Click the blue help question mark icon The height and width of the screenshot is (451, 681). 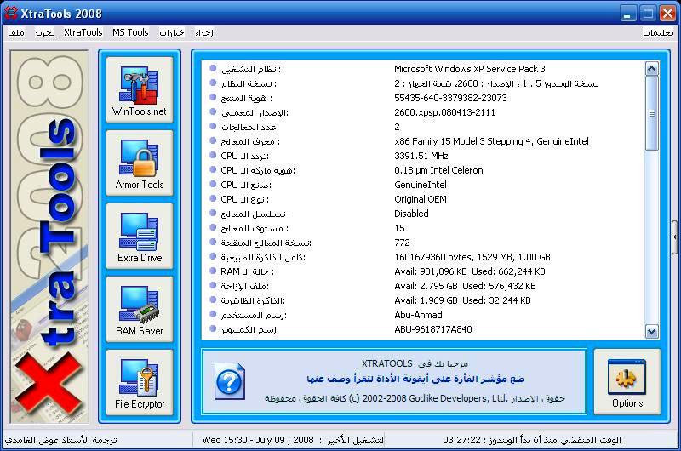tap(229, 382)
